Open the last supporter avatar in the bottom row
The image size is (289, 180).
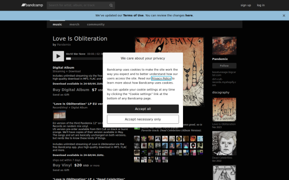click(x=165, y=160)
